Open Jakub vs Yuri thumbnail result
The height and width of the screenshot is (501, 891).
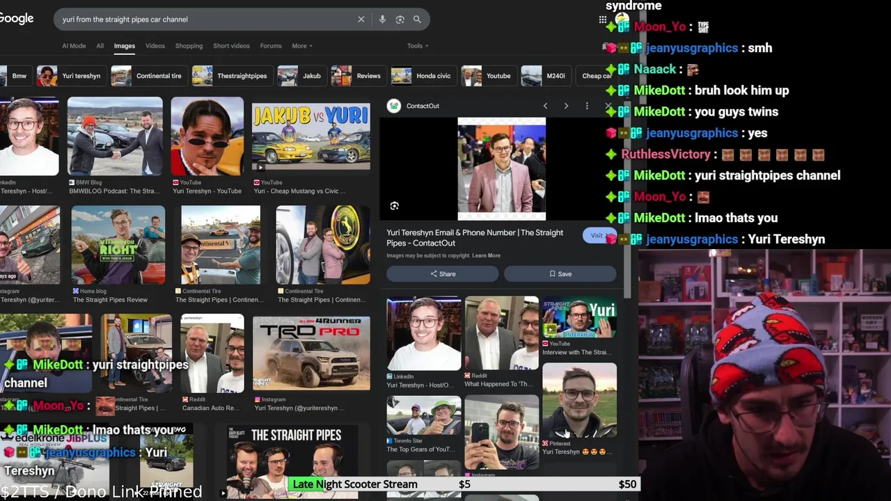311,136
